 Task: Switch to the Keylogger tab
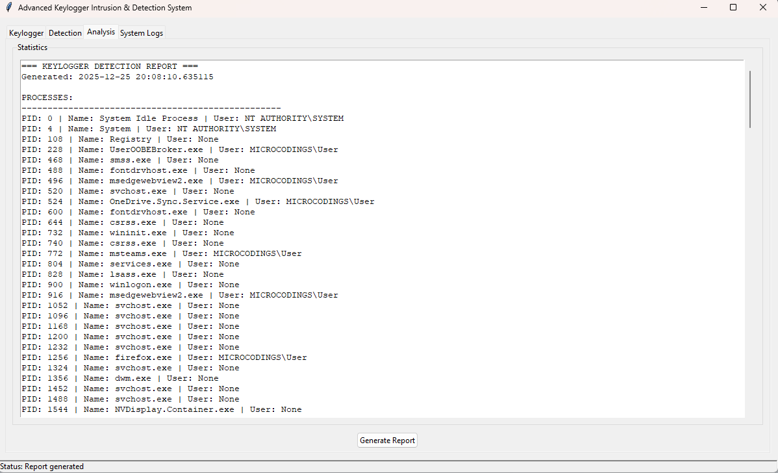(27, 33)
